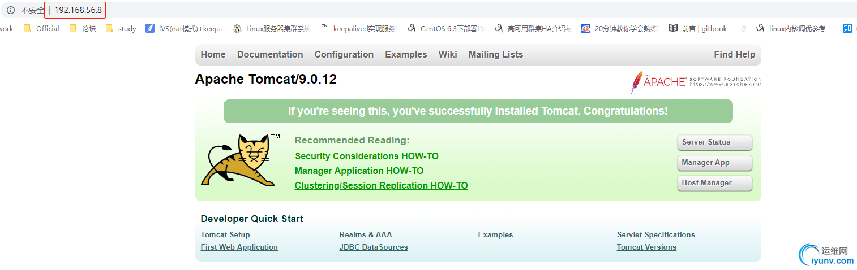Click the Host Manager button
Screen dimensions: 857x270
point(714,183)
